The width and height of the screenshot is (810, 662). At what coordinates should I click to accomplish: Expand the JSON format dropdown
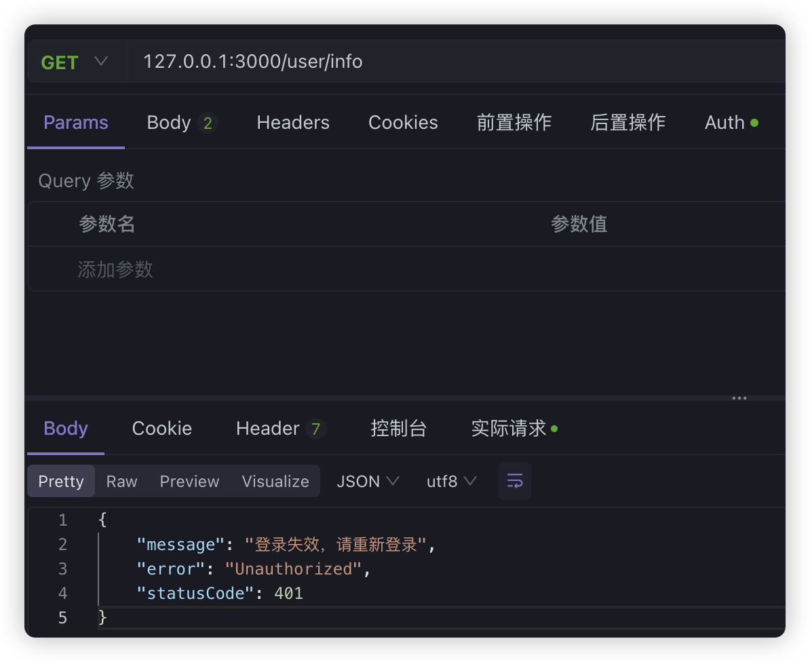pyautogui.click(x=368, y=482)
